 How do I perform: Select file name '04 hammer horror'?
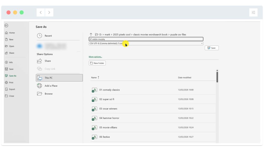tap(109, 118)
